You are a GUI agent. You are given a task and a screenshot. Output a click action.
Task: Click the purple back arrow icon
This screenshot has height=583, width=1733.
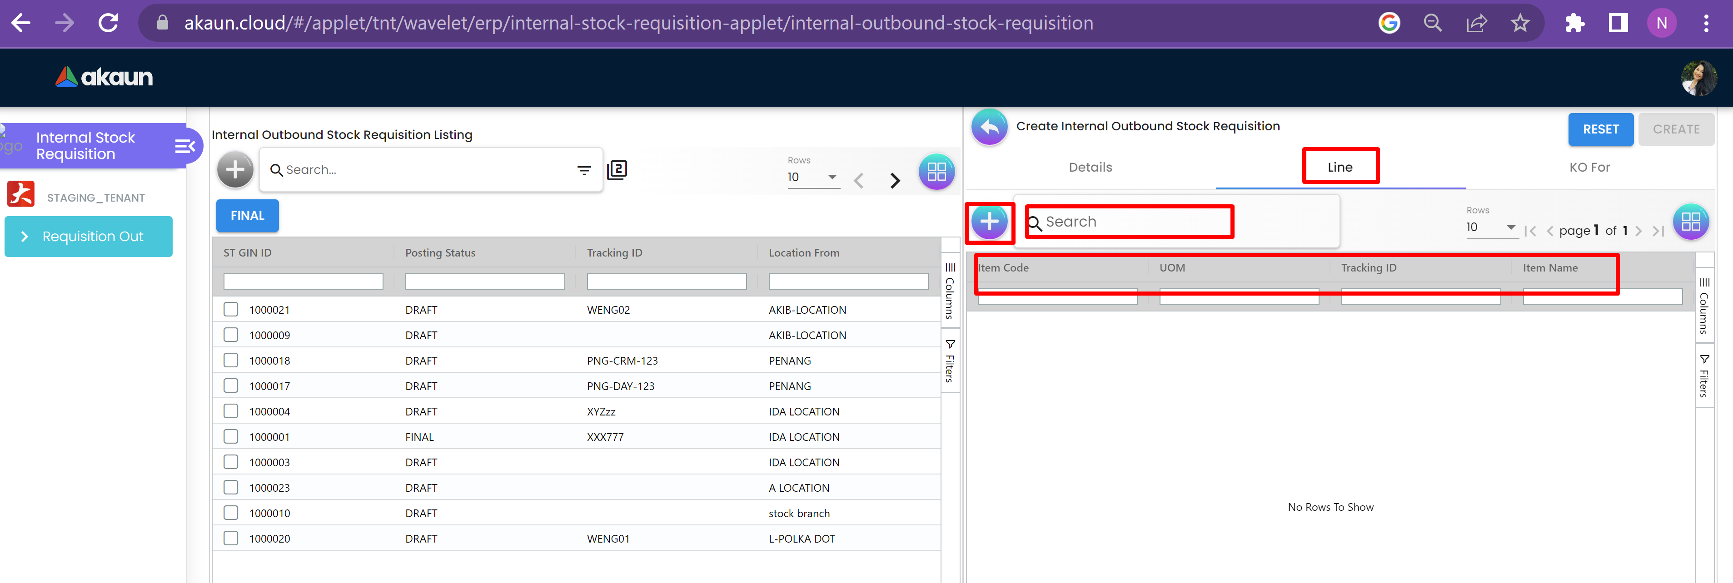click(989, 126)
